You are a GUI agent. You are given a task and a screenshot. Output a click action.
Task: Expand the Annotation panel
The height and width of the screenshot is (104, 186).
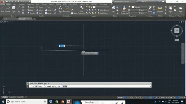click(x=68, y=16)
